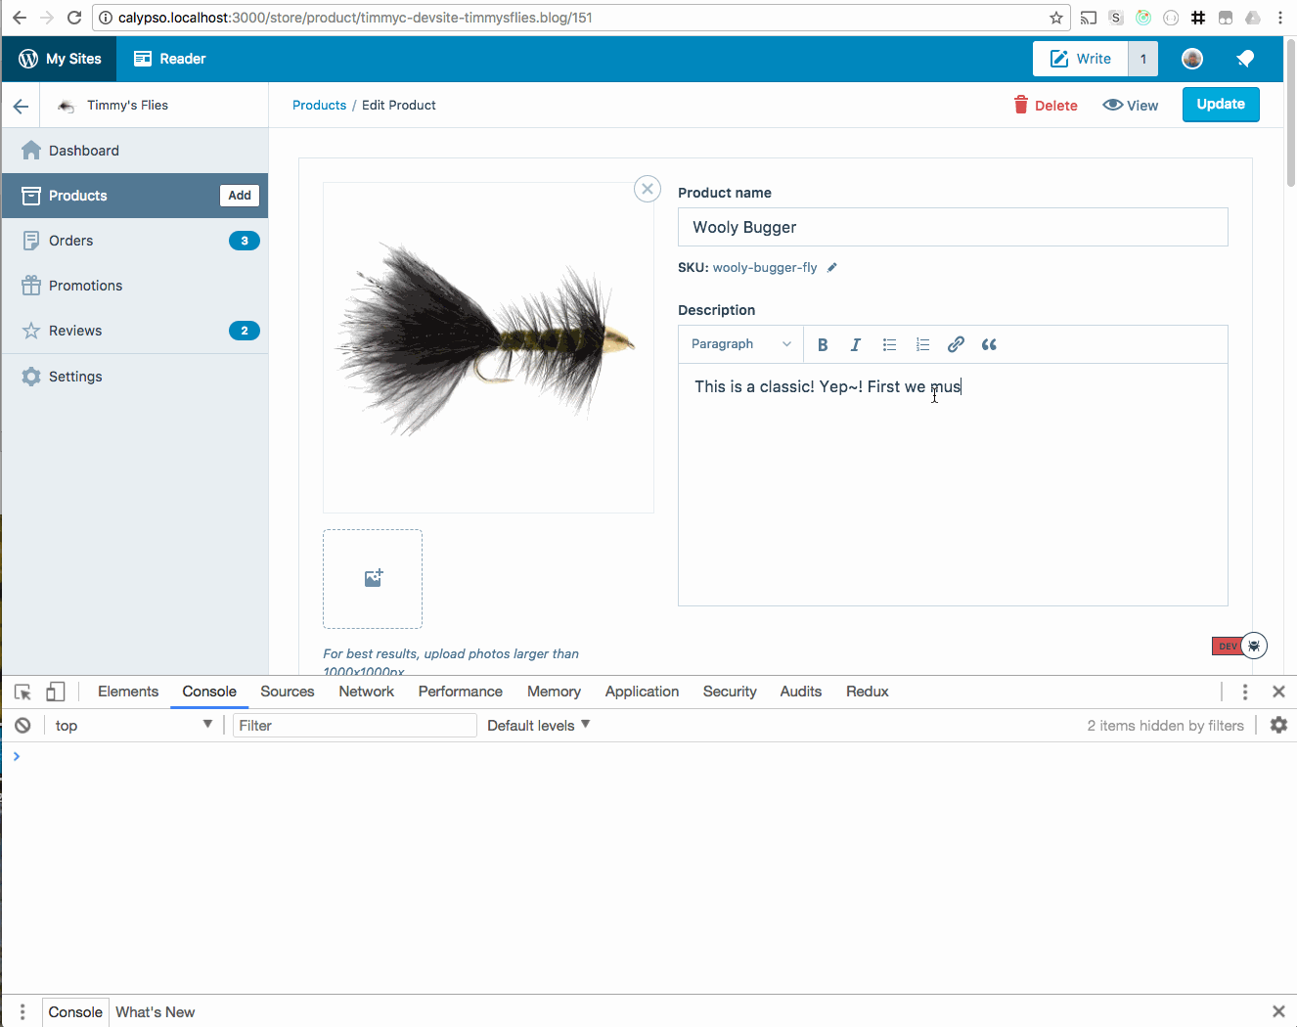Apply blockquote formatting

point(989,344)
